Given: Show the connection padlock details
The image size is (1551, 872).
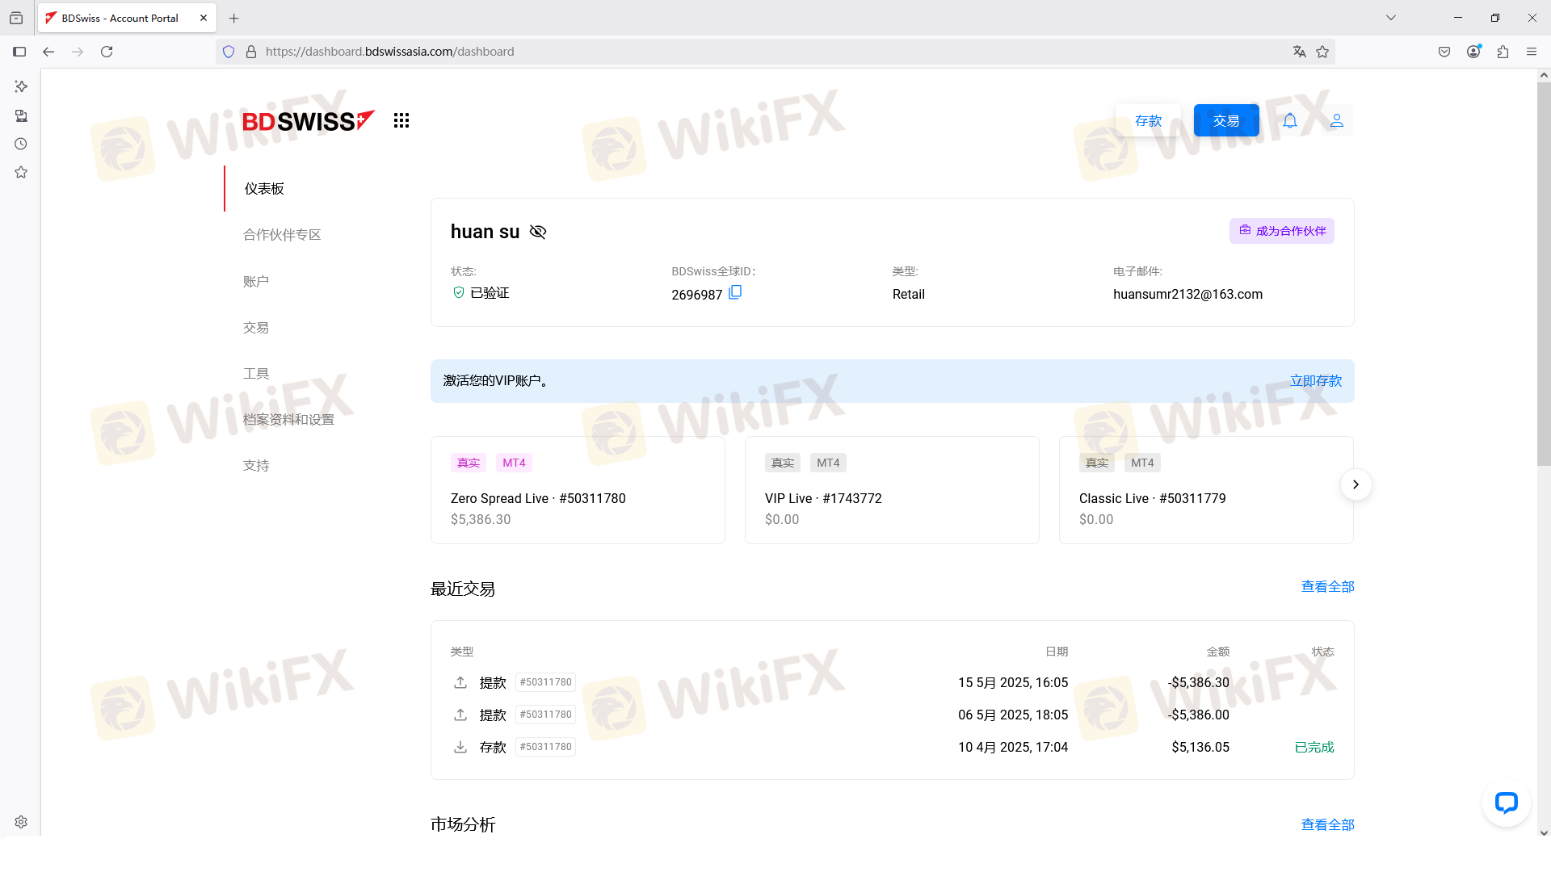Looking at the screenshot, I should click(x=251, y=52).
